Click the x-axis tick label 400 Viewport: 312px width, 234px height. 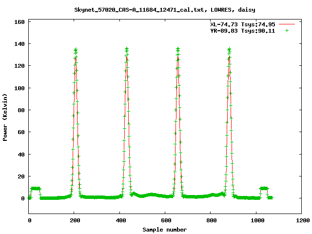(x=121, y=220)
